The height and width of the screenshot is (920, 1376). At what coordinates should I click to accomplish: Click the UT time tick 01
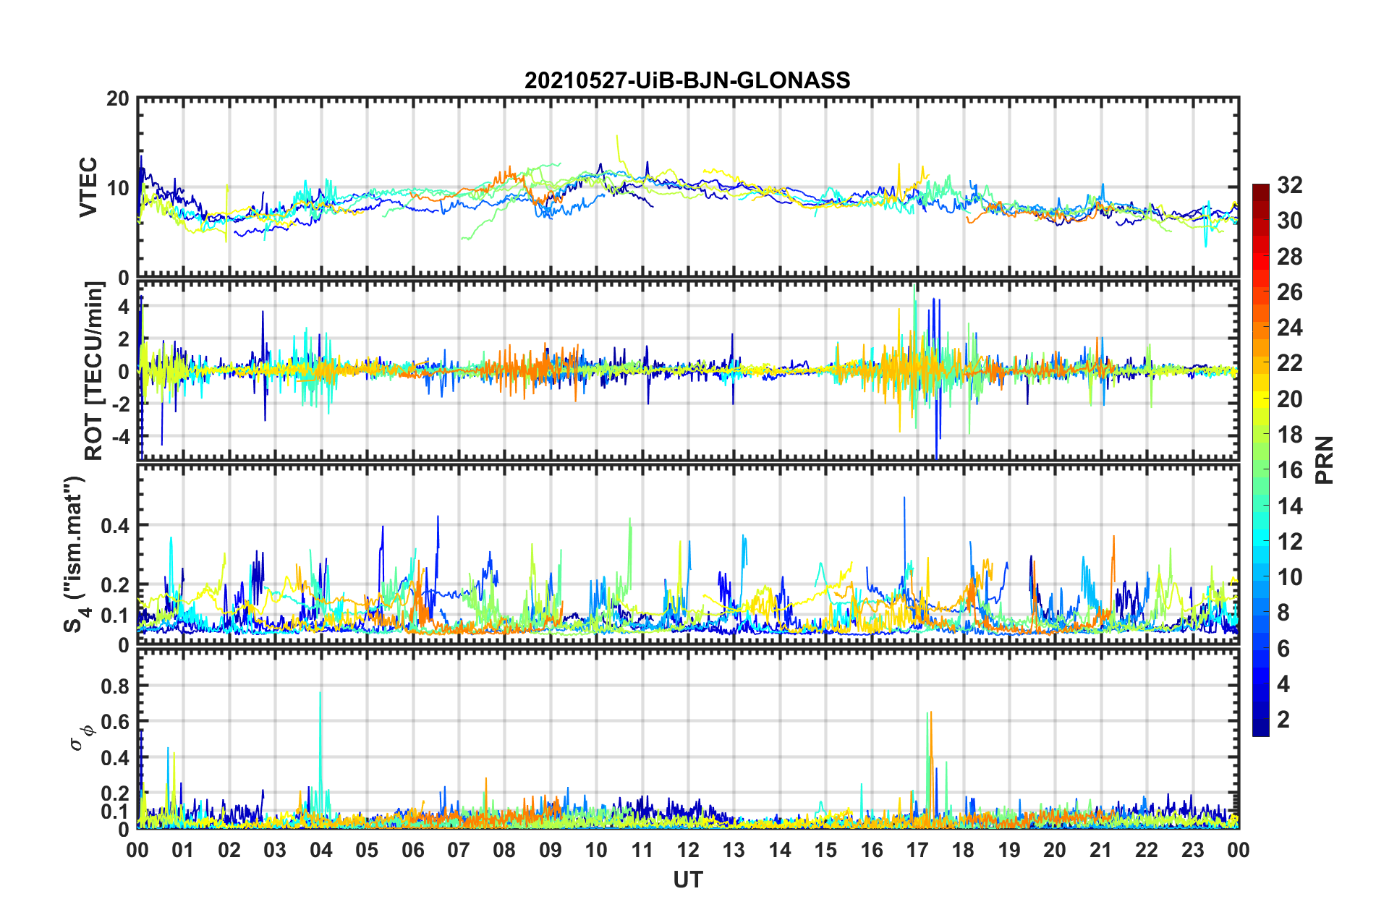[183, 850]
